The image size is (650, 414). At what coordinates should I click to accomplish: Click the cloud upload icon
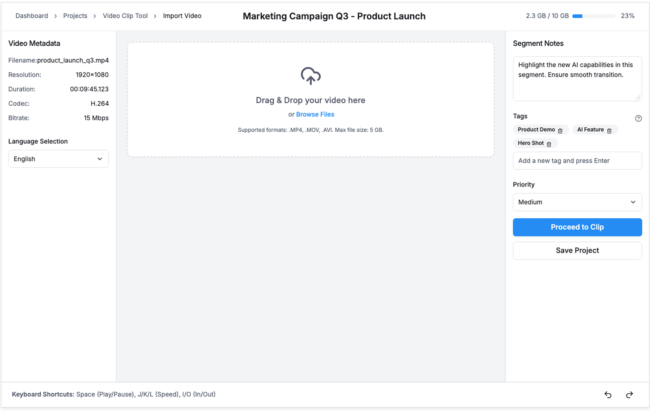pos(310,76)
